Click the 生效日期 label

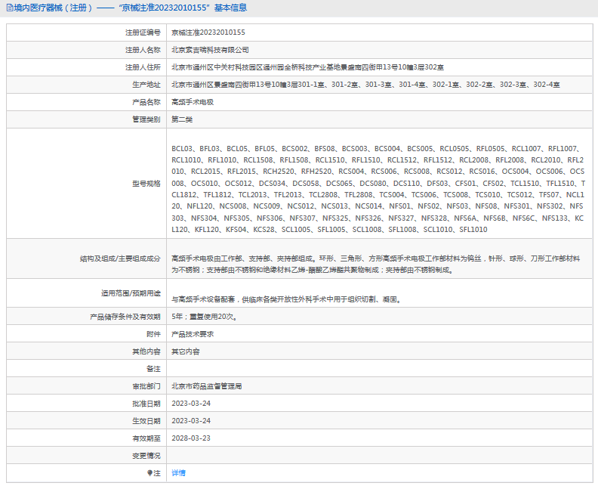146,421
